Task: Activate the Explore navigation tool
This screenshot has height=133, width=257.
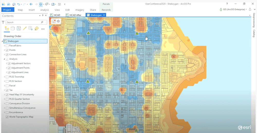Action: point(41,4)
